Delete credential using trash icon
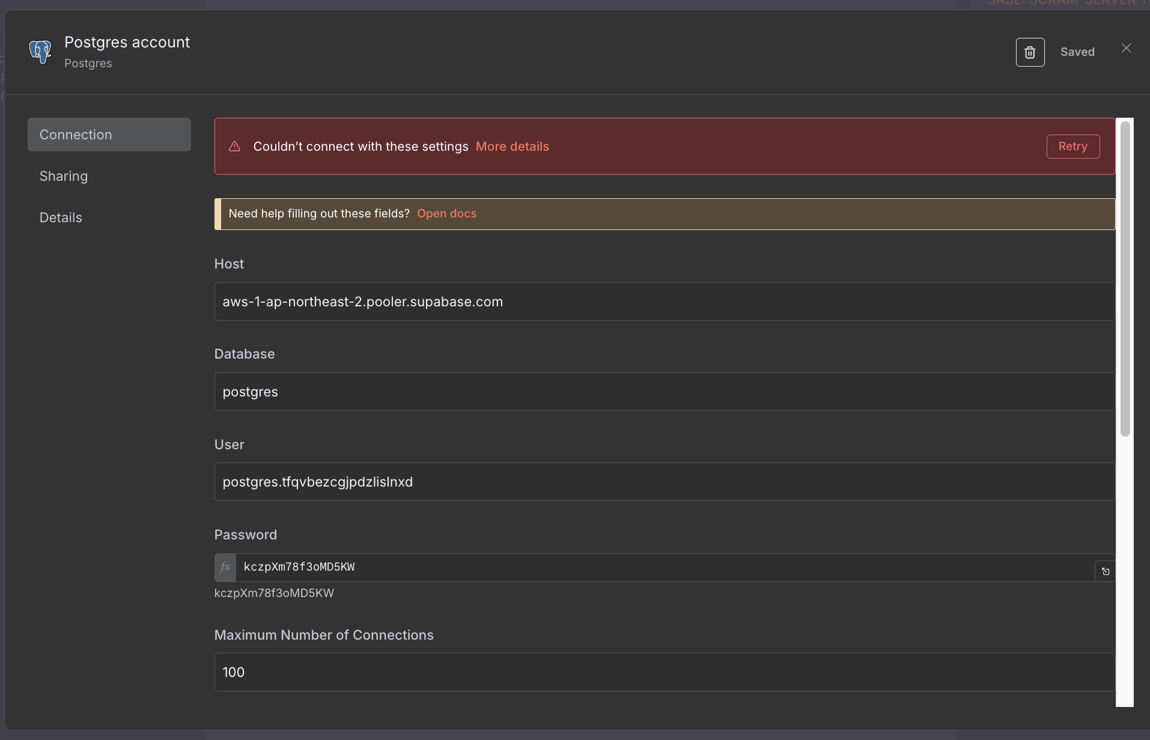Screen dimensions: 1150x740 (1030, 52)
